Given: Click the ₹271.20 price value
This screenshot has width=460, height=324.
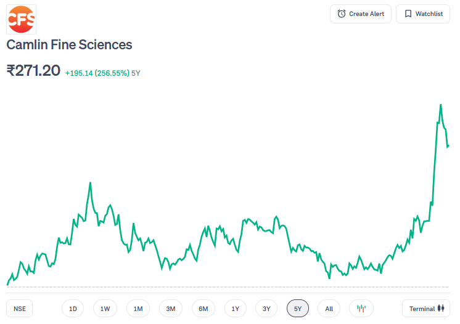Looking at the screenshot, I should 33,71.
